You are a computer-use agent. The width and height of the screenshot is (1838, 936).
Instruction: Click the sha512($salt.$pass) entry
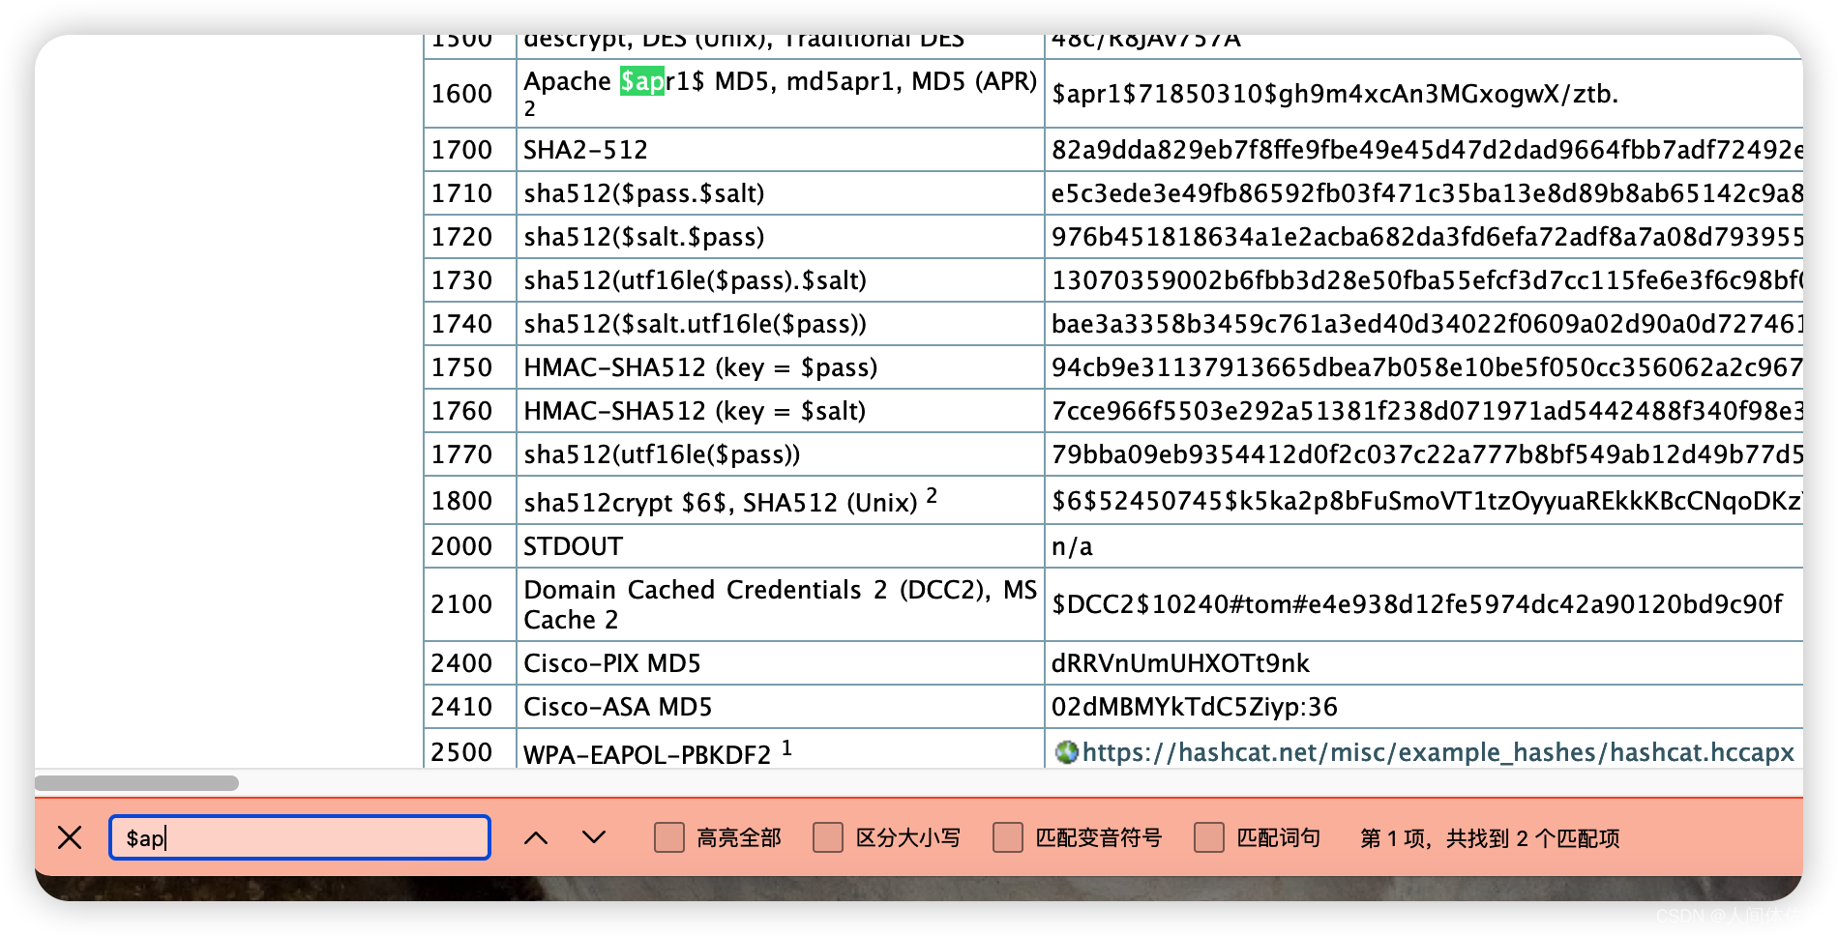pyautogui.click(x=644, y=237)
